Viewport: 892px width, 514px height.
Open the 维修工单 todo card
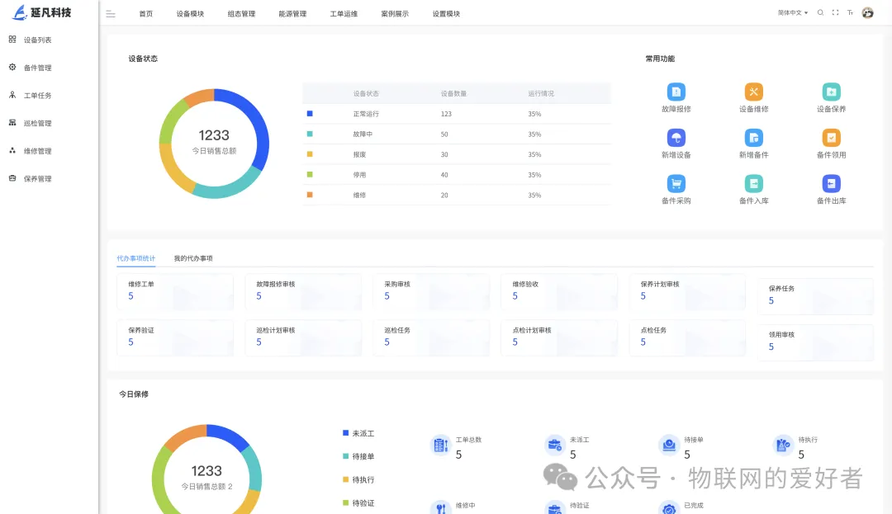[x=175, y=292]
